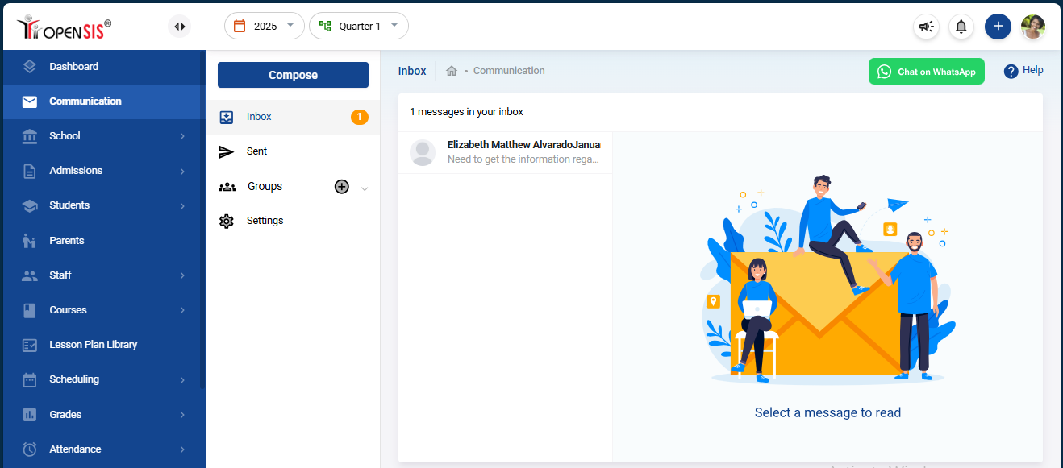
Task: Collapse the sidebar using the double-arrow icon
Action: (179, 26)
